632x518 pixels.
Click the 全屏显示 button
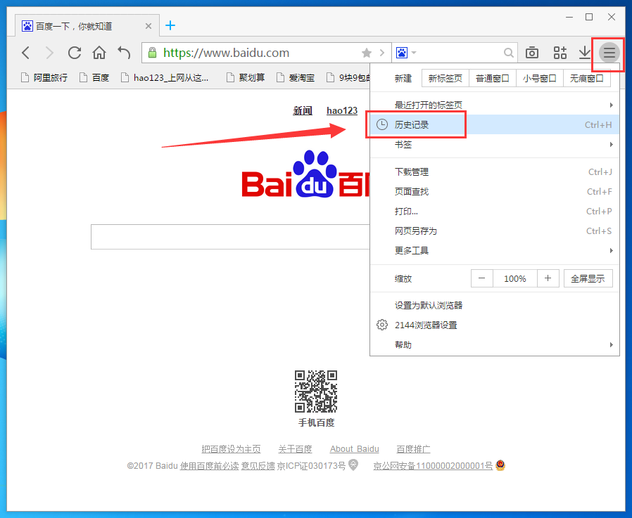coord(587,278)
